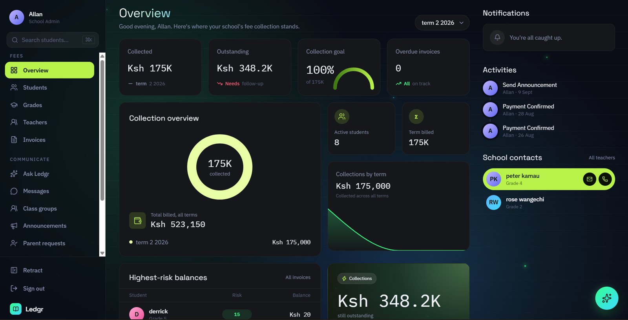Open the All invoices link
Image resolution: width=628 pixels, height=320 pixels.
point(298,278)
